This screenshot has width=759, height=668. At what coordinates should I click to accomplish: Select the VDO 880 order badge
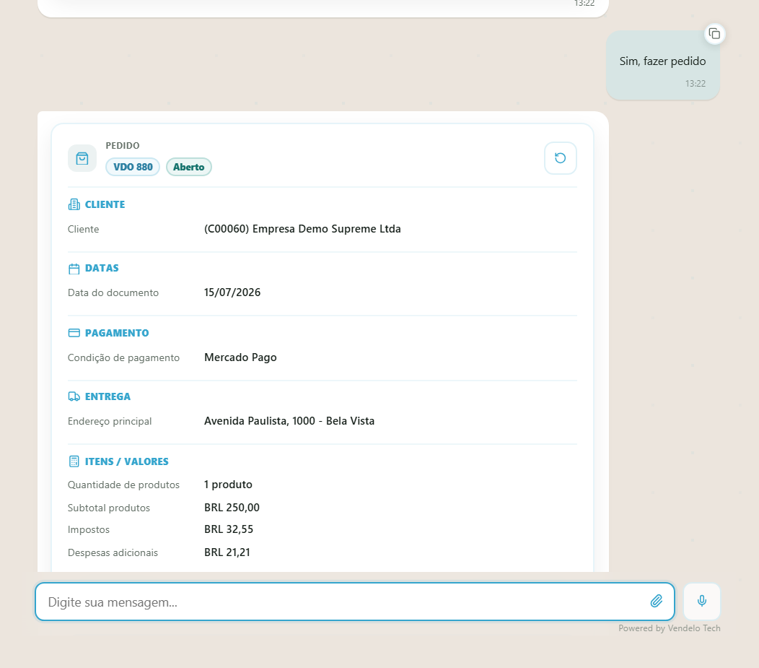click(x=133, y=167)
